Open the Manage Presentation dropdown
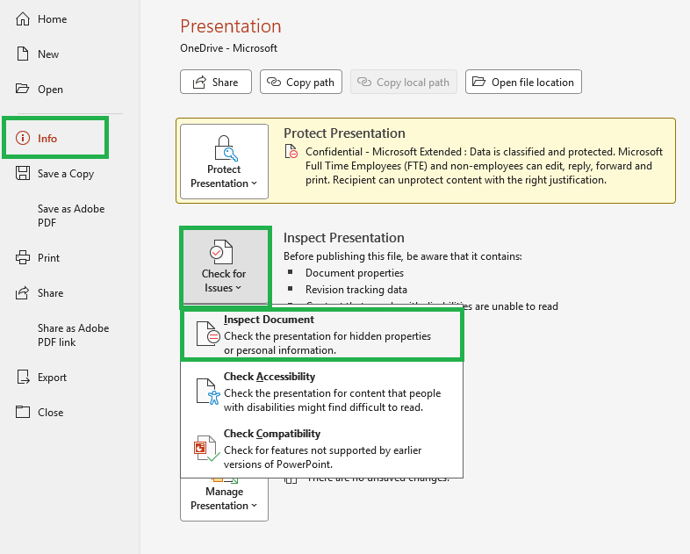This screenshot has width=690, height=554. tap(224, 499)
